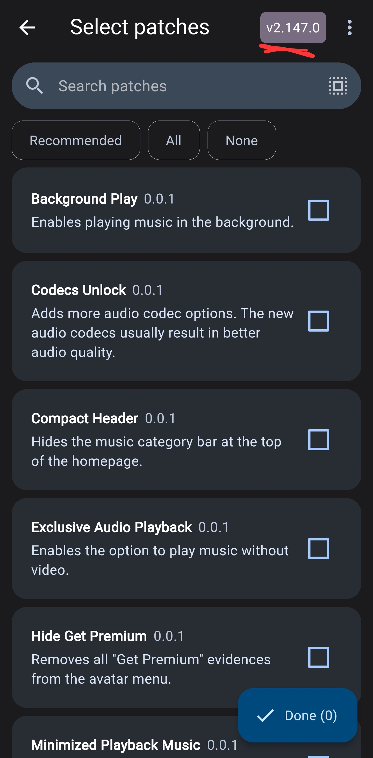This screenshot has height=758, width=373.
Task: Click the checkmark icon on Done button
Action: pyautogui.click(x=266, y=716)
